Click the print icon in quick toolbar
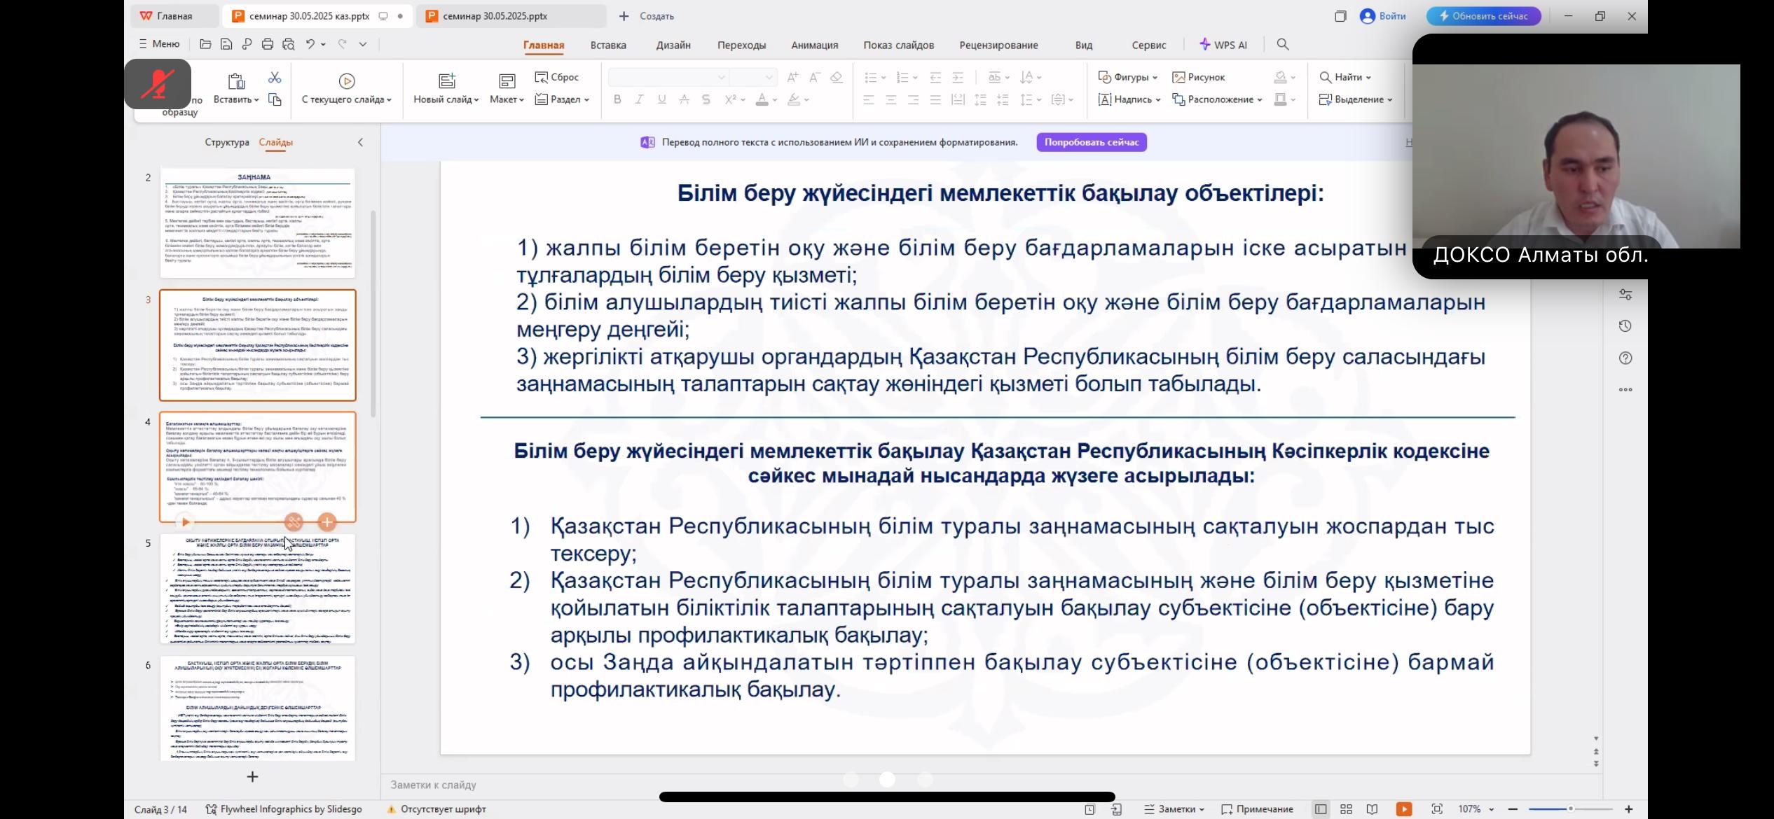Image resolution: width=1774 pixels, height=819 pixels. click(267, 44)
